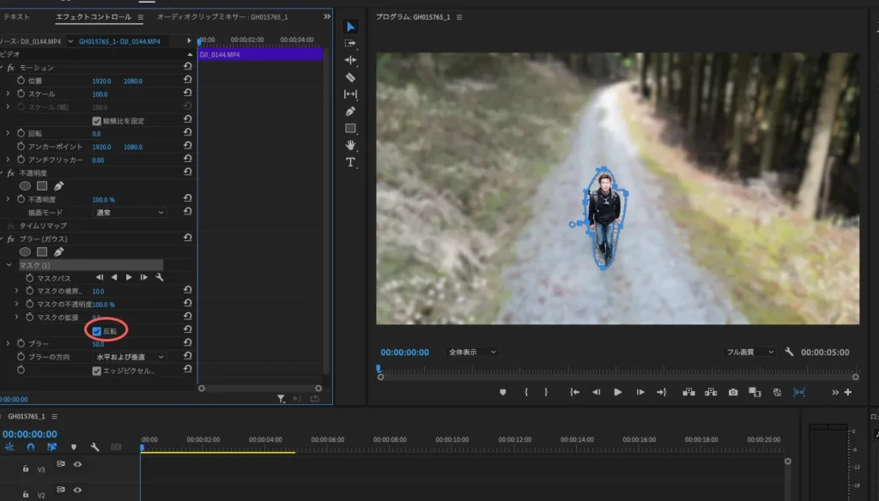Switch to the テキスト panel tab
The height and width of the screenshot is (501, 879).
pos(16,17)
